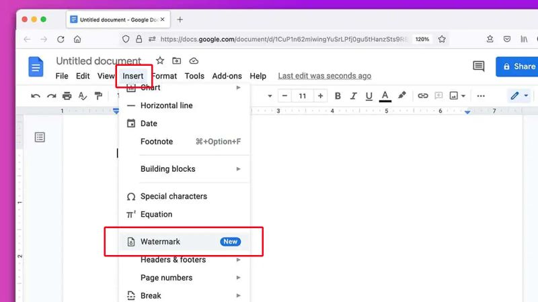Open the Tools menu

tap(194, 76)
